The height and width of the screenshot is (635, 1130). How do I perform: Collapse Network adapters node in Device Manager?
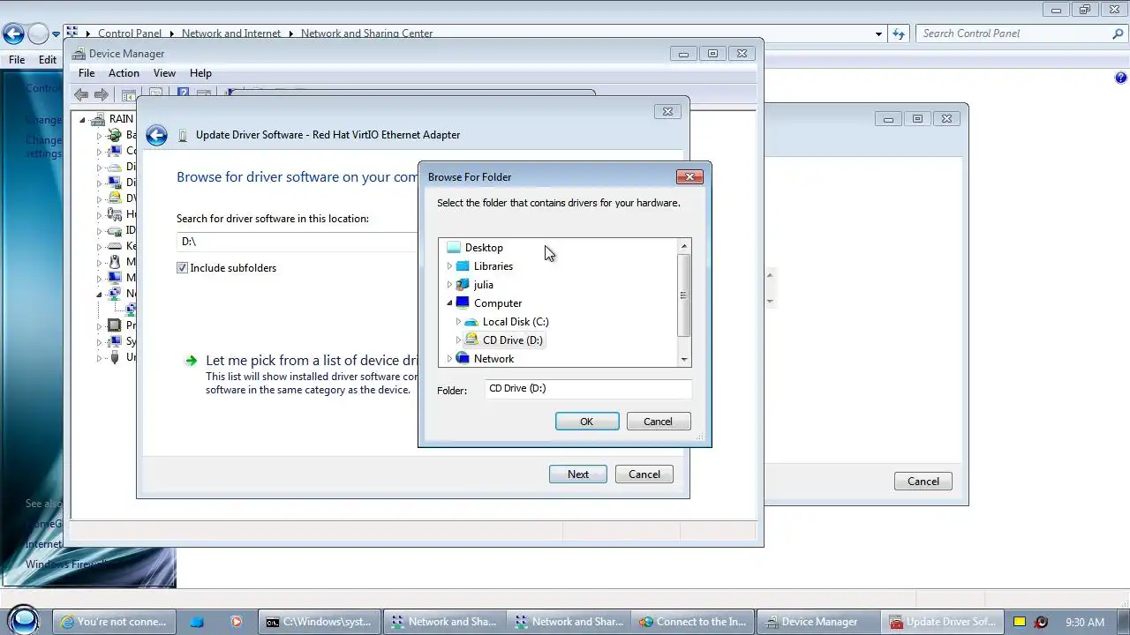click(99, 294)
